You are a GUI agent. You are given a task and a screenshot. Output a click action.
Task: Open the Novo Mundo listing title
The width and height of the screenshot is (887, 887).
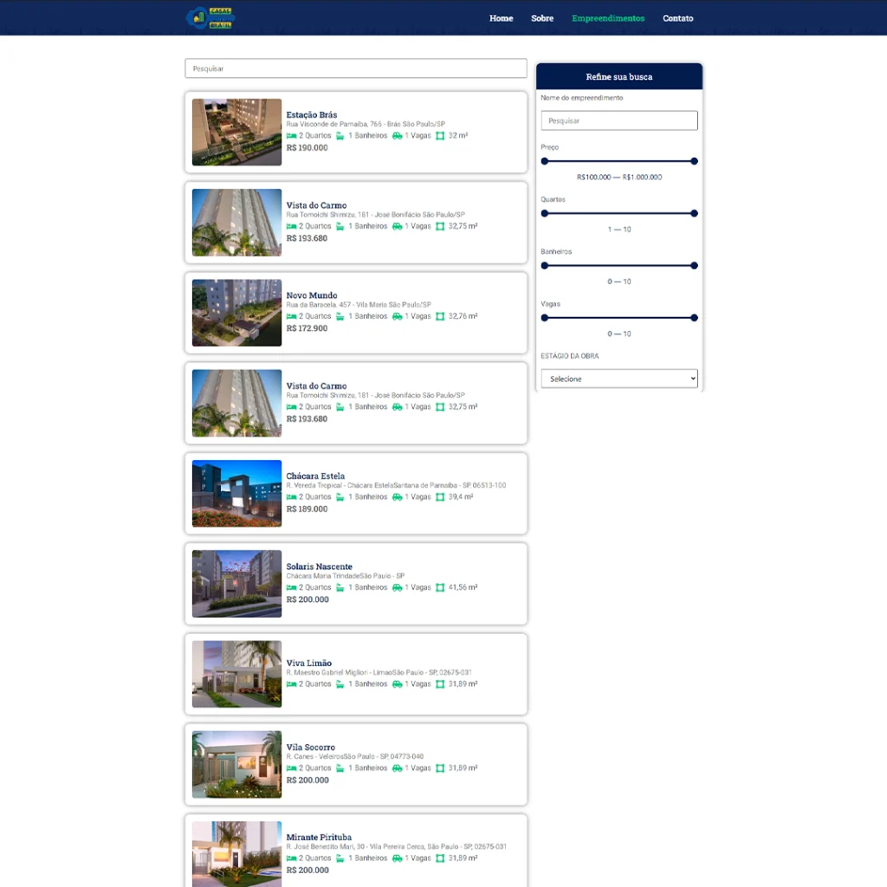[x=312, y=295]
